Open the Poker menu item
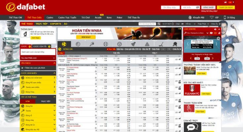Image resolution: width=243 pixels, height=132 pixels. [x=119, y=17]
